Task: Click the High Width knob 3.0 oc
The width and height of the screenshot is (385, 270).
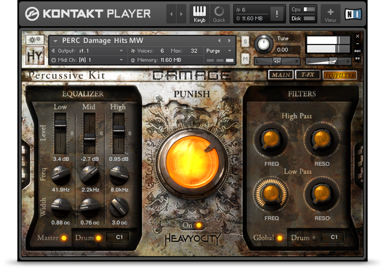Action: pyautogui.click(x=119, y=208)
